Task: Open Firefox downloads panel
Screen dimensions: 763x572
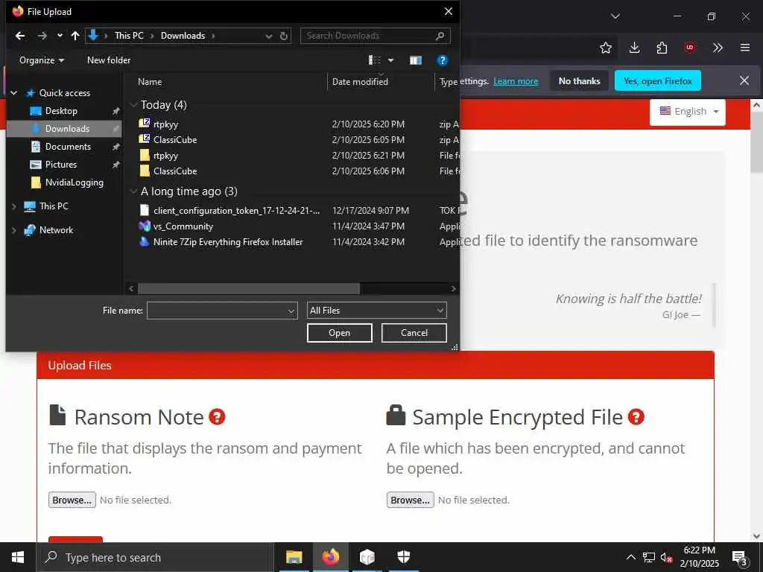Action: pyautogui.click(x=634, y=48)
